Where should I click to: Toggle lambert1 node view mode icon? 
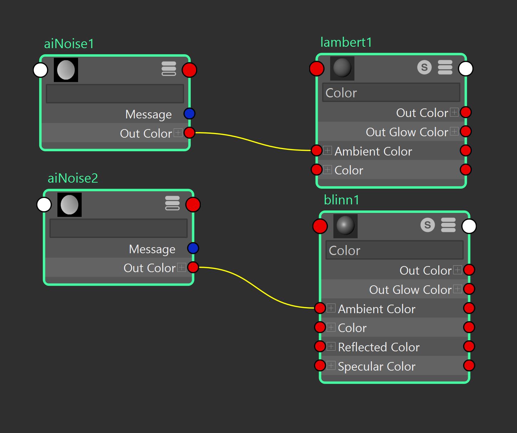[445, 67]
